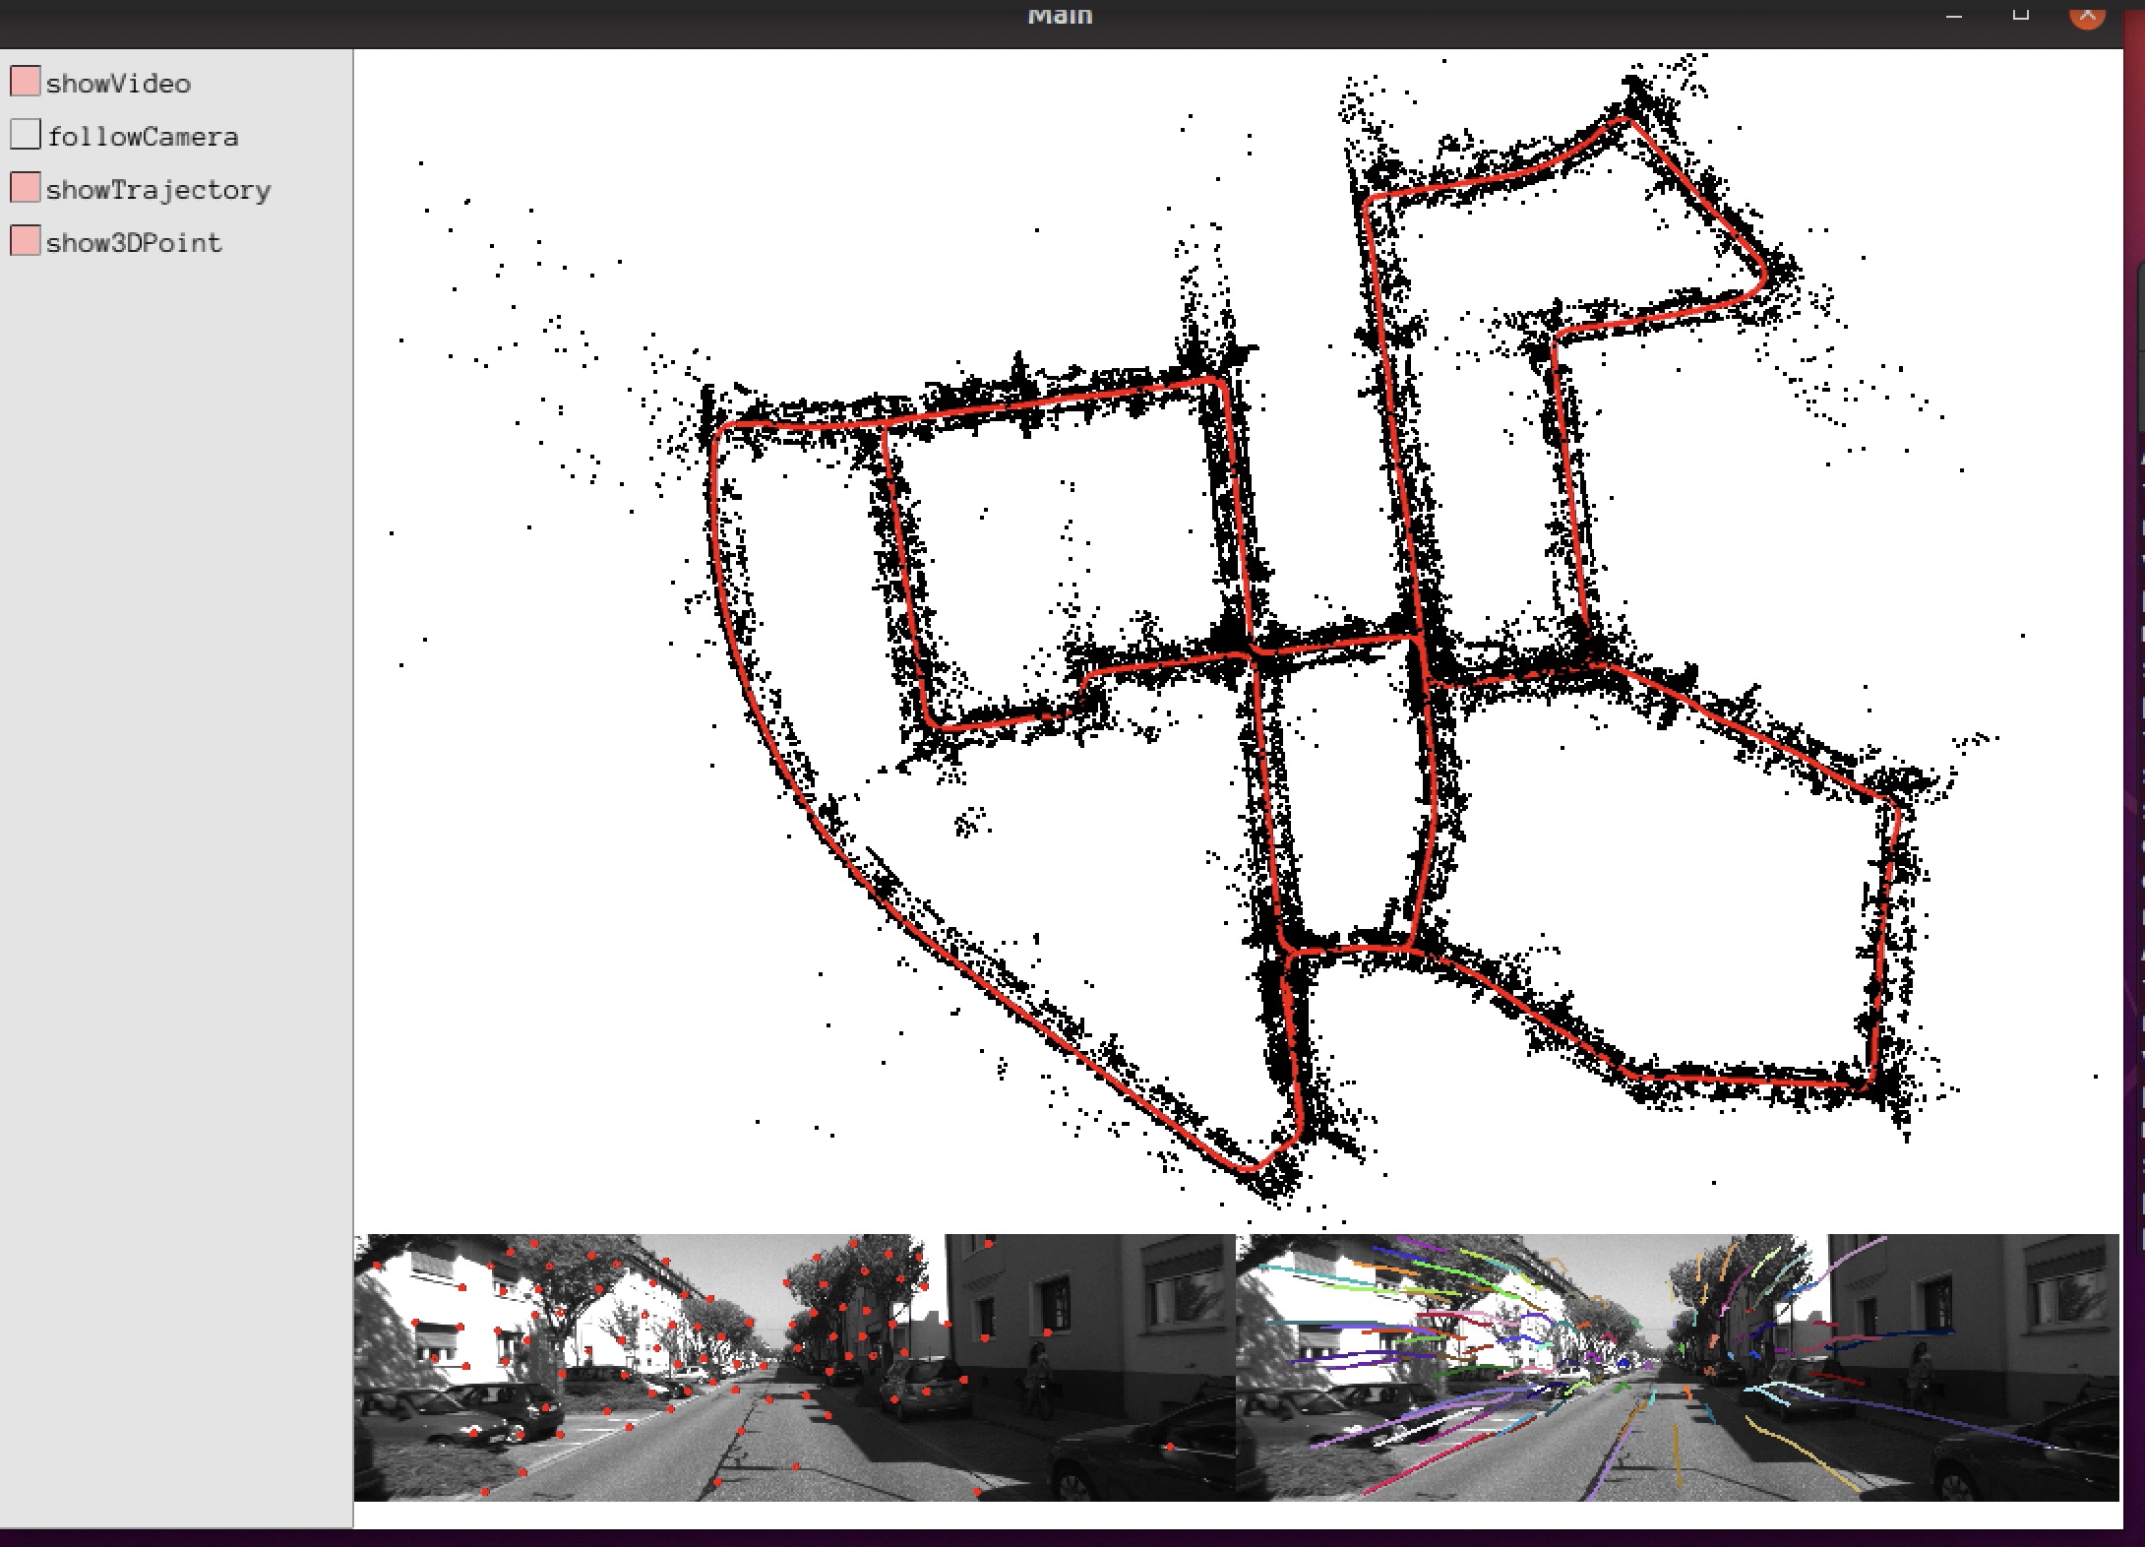Select the right video with colored flow tracks

[1677, 1367]
